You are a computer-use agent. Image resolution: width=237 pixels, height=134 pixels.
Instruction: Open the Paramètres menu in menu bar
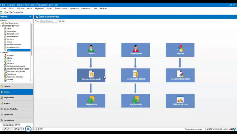[86, 8]
